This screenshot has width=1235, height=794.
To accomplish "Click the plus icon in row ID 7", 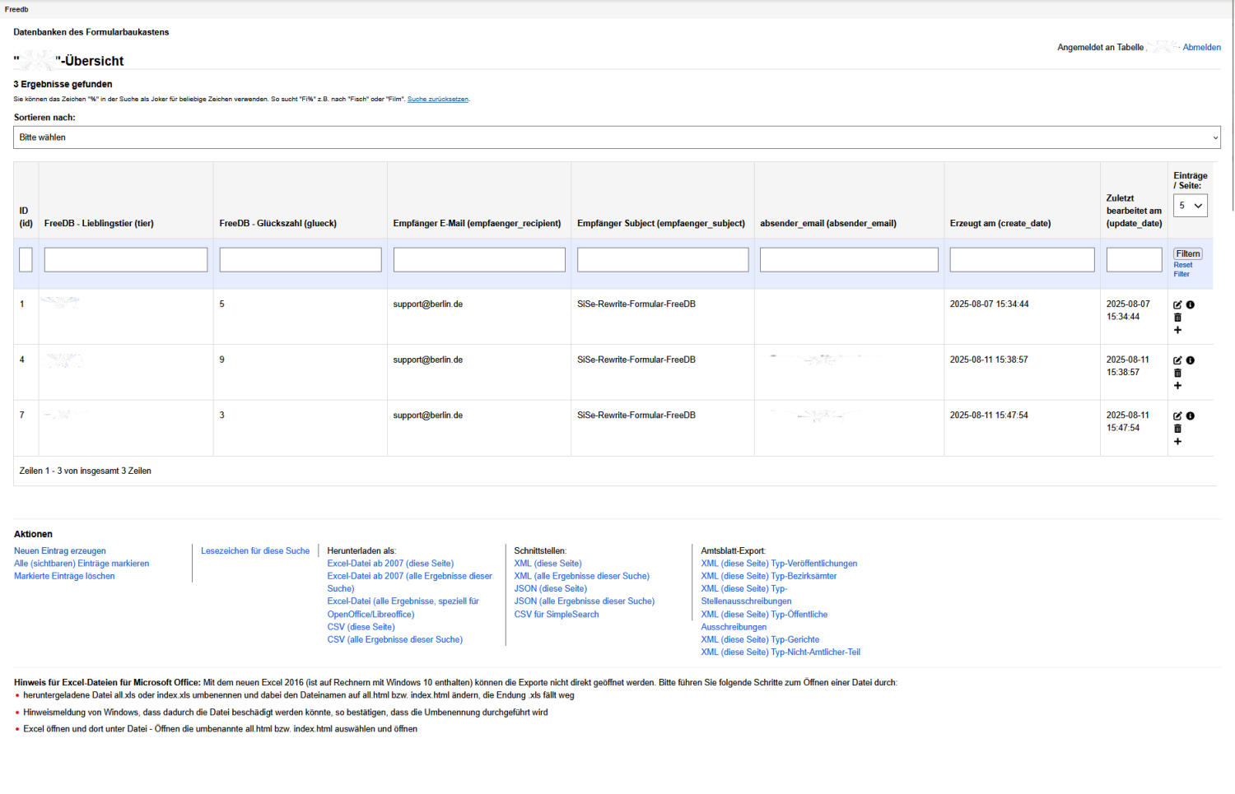I will pos(1177,442).
